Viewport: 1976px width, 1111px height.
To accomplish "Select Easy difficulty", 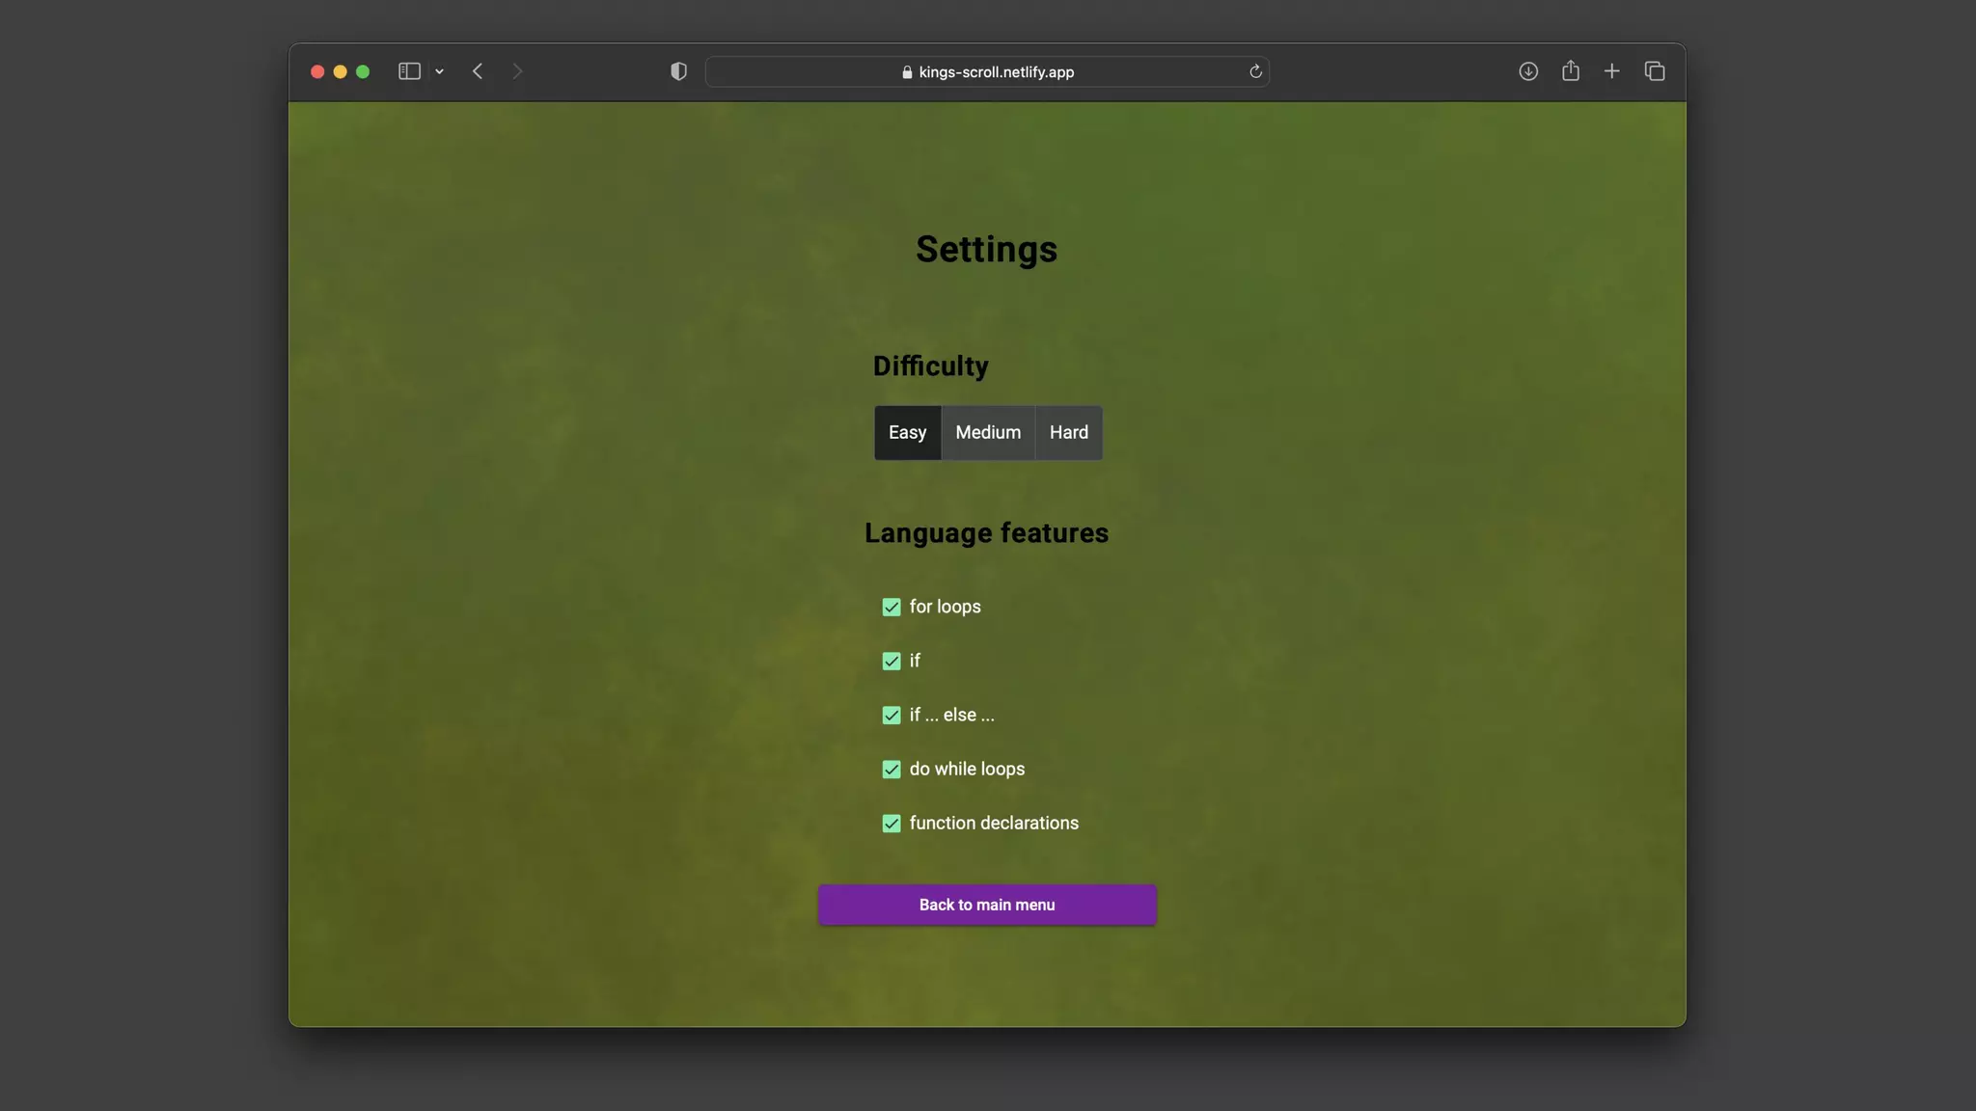I will (x=907, y=433).
